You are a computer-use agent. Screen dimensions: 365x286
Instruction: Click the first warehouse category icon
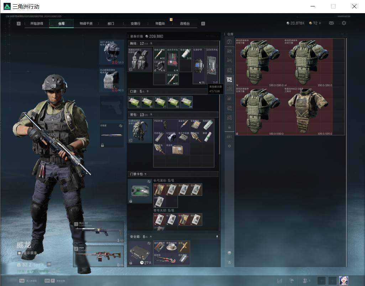(x=229, y=42)
